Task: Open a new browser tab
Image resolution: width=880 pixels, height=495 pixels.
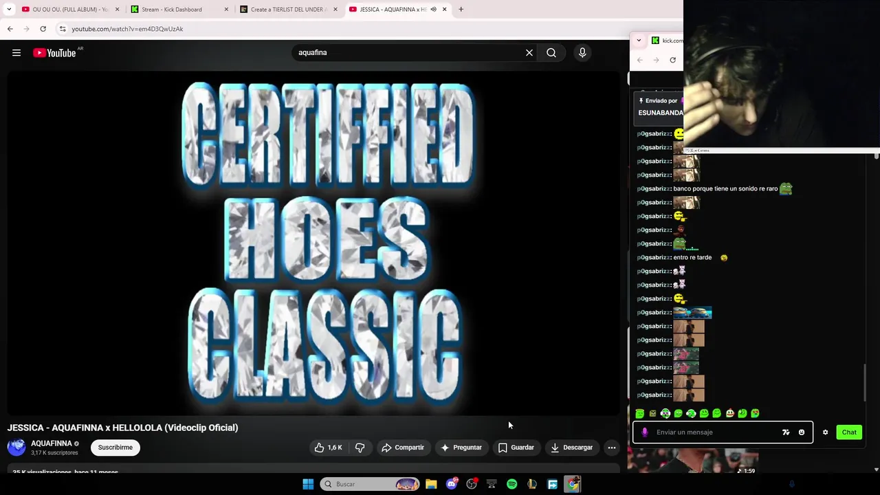Action: click(461, 9)
